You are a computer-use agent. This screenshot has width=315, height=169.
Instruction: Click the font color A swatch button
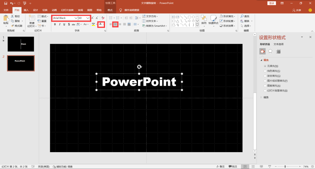(x=100, y=24)
